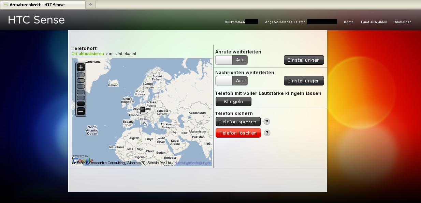The image size is (421, 203).
Task: Click Saudi Arabia label on map
Action: coord(175,142)
